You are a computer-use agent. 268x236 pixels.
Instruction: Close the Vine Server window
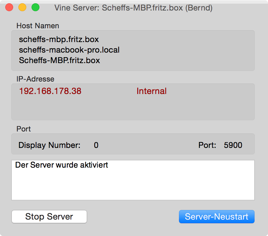[x=9, y=8]
